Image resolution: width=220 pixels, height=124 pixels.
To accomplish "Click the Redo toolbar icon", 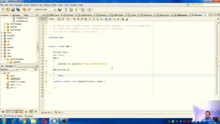I will click(x=29, y=10).
